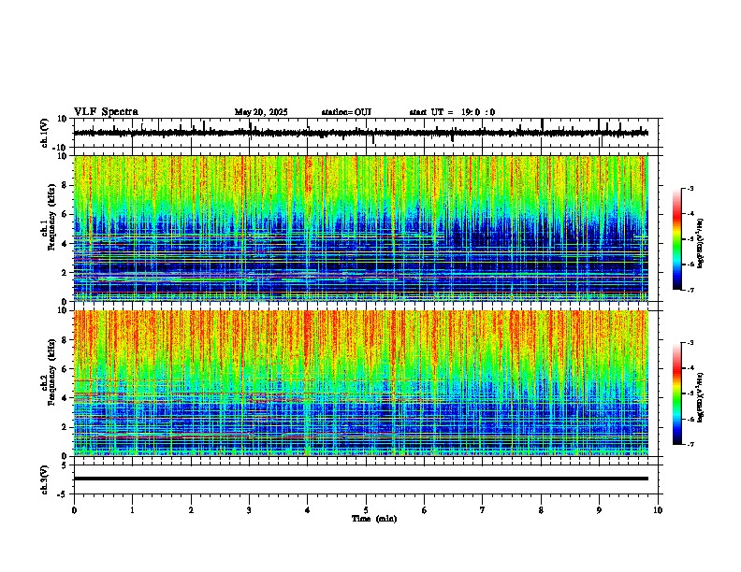This screenshot has width=741, height=572.
Task: Click the -3 label on ch.2 color bar
Action: click(x=690, y=343)
